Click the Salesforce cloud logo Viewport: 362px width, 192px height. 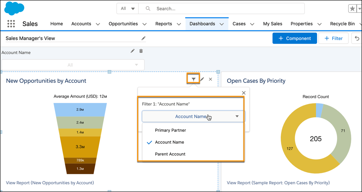14,8
